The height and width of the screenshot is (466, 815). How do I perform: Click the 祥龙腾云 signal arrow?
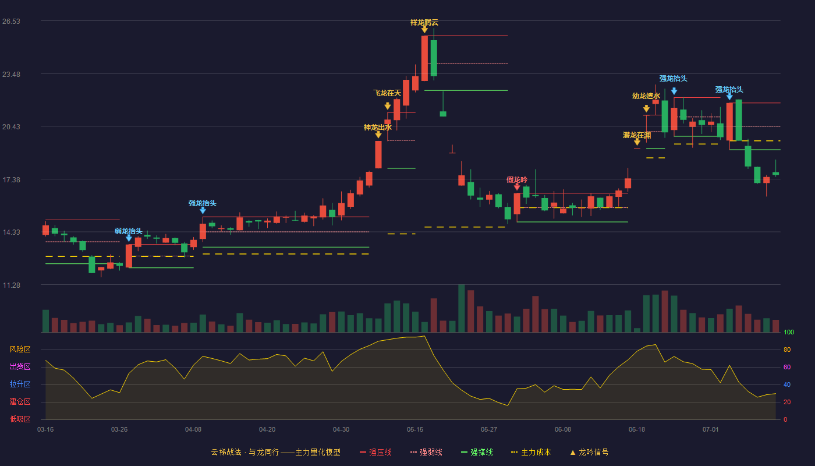pyautogui.click(x=424, y=29)
